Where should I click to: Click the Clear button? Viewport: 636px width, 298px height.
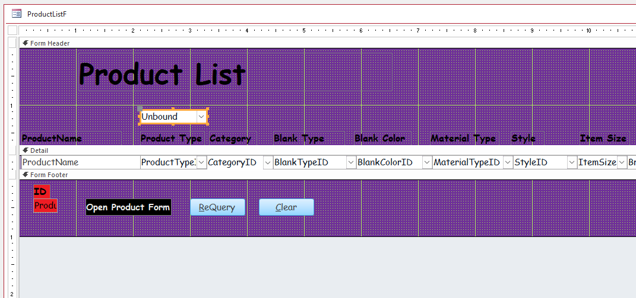pyautogui.click(x=286, y=207)
